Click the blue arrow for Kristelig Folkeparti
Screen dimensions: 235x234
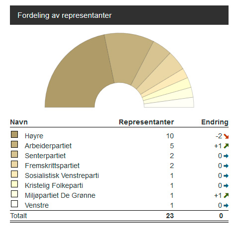tap(226, 185)
